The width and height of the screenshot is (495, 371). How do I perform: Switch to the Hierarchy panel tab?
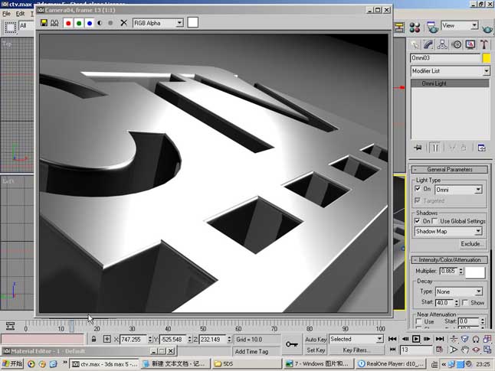coord(442,44)
